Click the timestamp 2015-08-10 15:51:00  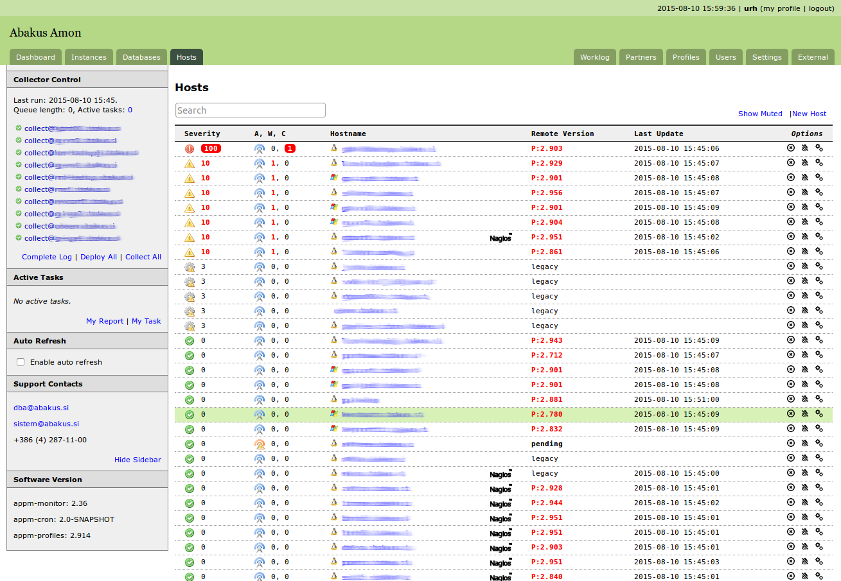pos(677,399)
